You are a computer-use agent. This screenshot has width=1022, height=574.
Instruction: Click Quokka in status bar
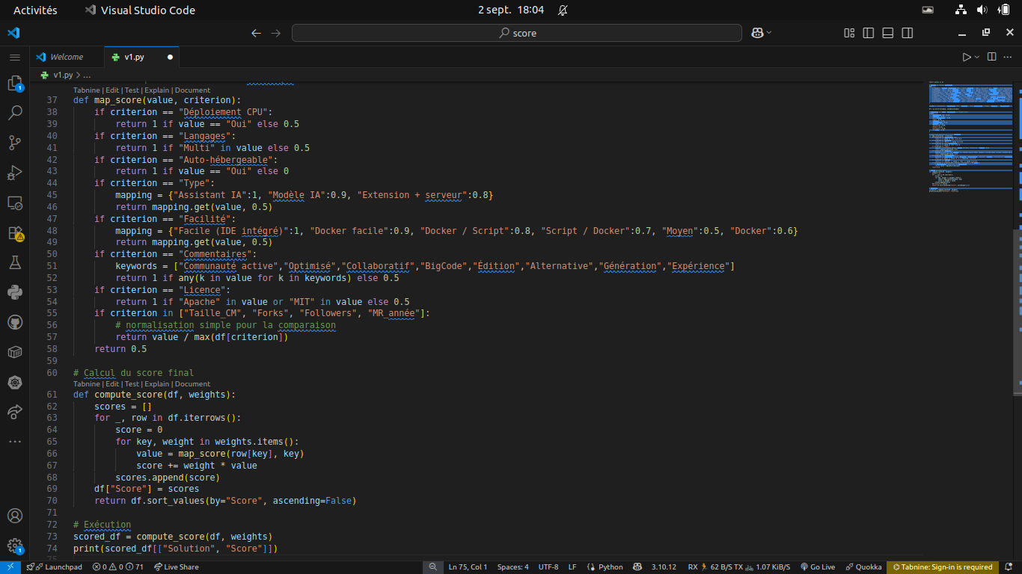(863, 567)
